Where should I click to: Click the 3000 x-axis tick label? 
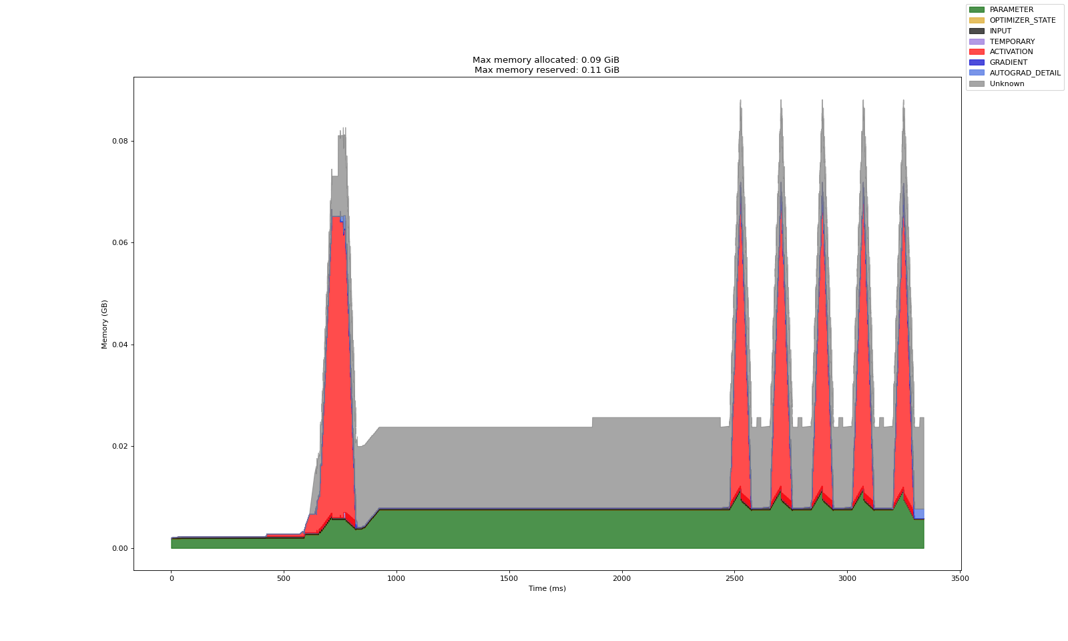(x=847, y=578)
